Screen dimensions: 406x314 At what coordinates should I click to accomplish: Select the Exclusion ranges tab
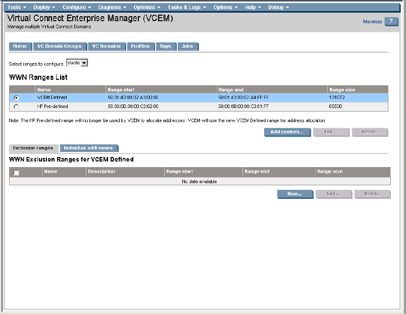pyautogui.click(x=33, y=148)
